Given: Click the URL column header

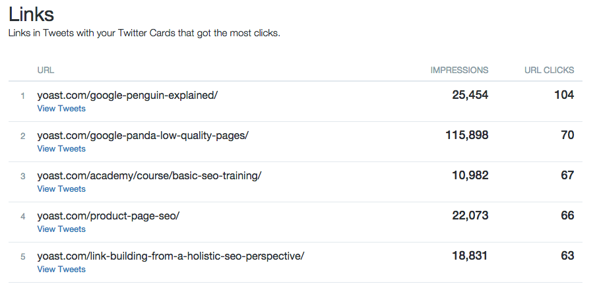Looking at the screenshot, I should (x=46, y=71).
